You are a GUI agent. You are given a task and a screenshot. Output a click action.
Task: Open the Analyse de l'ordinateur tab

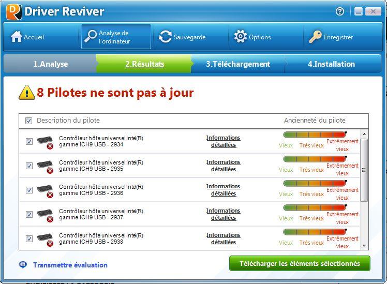(116, 37)
